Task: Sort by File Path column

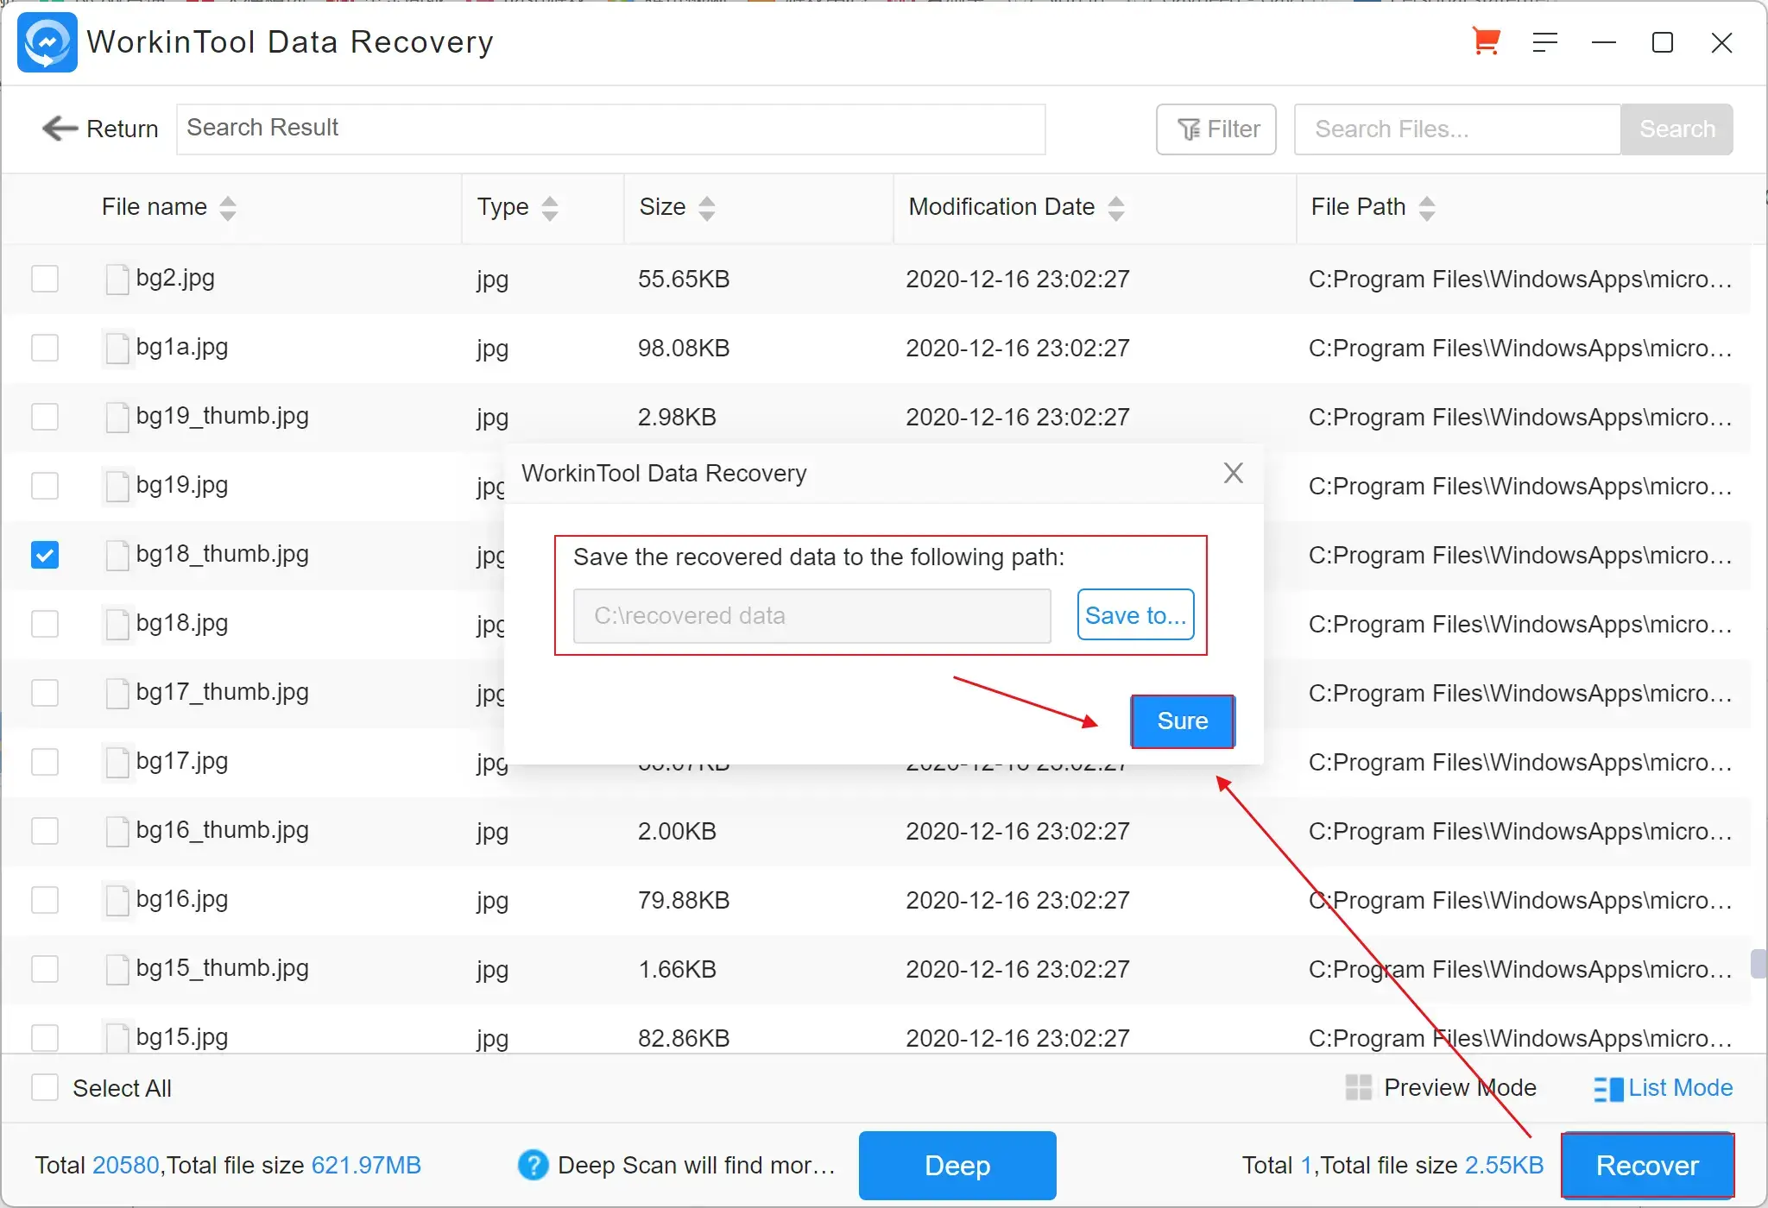Action: click(1427, 208)
